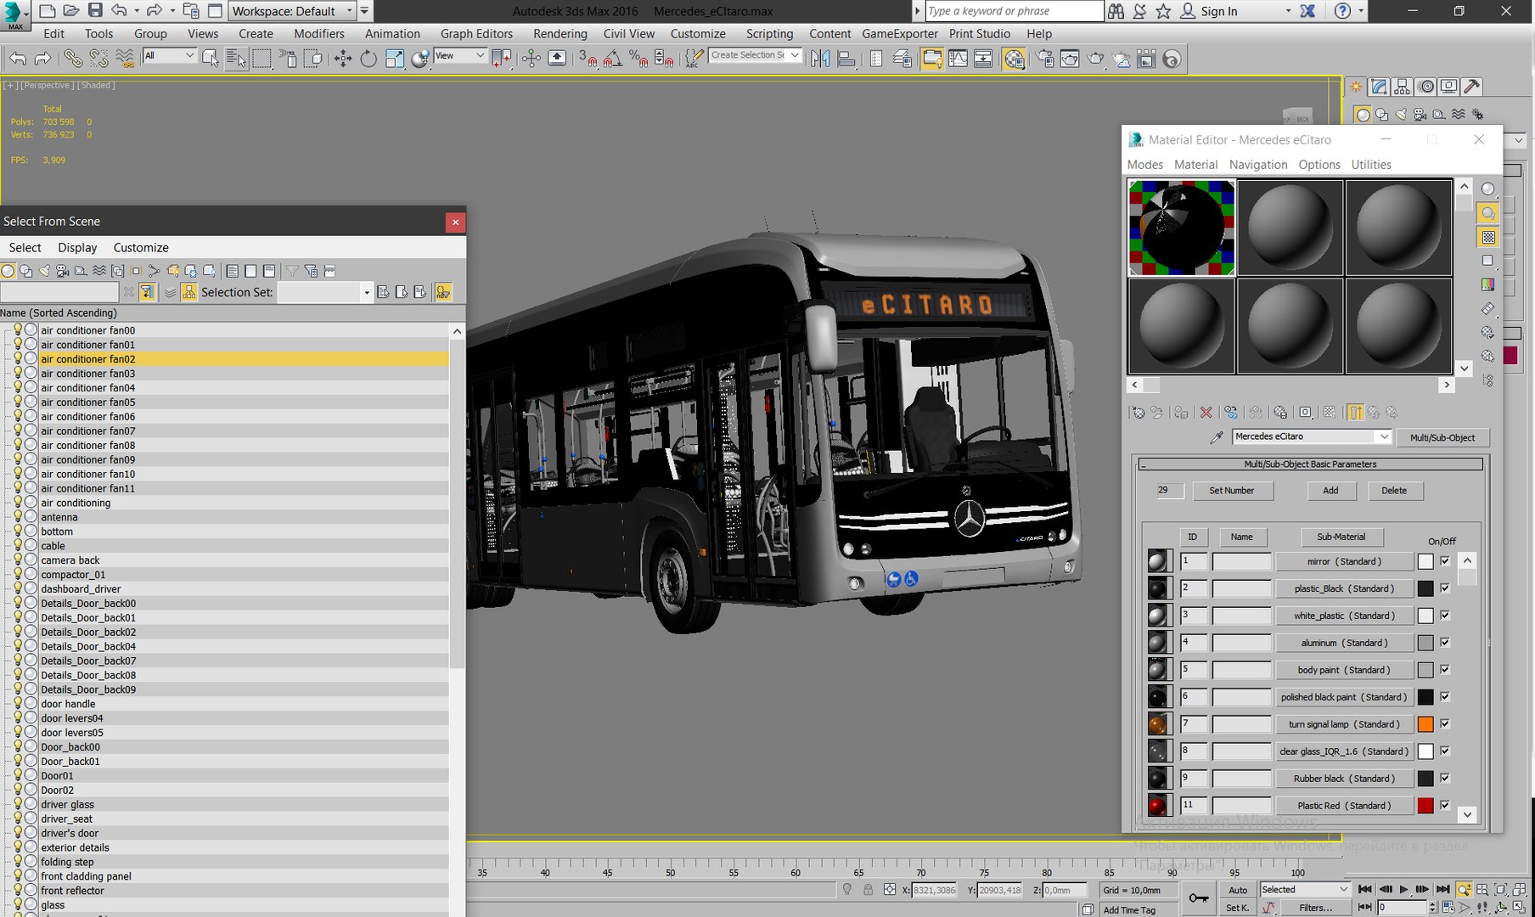Image resolution: width=1535 pixels, height=917 pixels.
Task: Open Select by Name tool in toolbar
Action: (x=236, y=59)
